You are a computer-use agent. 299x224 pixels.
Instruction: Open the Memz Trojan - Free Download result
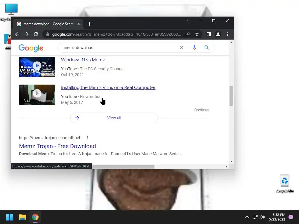tap(58, 146)
